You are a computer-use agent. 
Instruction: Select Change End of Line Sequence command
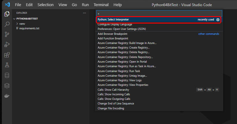coord(159,104)
